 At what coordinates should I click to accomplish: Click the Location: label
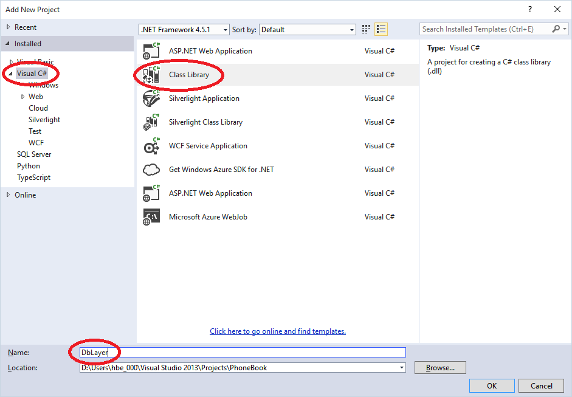pyautogui.click(x=22, y=368)
